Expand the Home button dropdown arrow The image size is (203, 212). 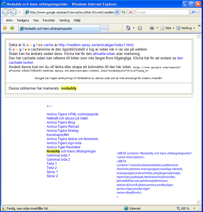click(x=134, y=28)
